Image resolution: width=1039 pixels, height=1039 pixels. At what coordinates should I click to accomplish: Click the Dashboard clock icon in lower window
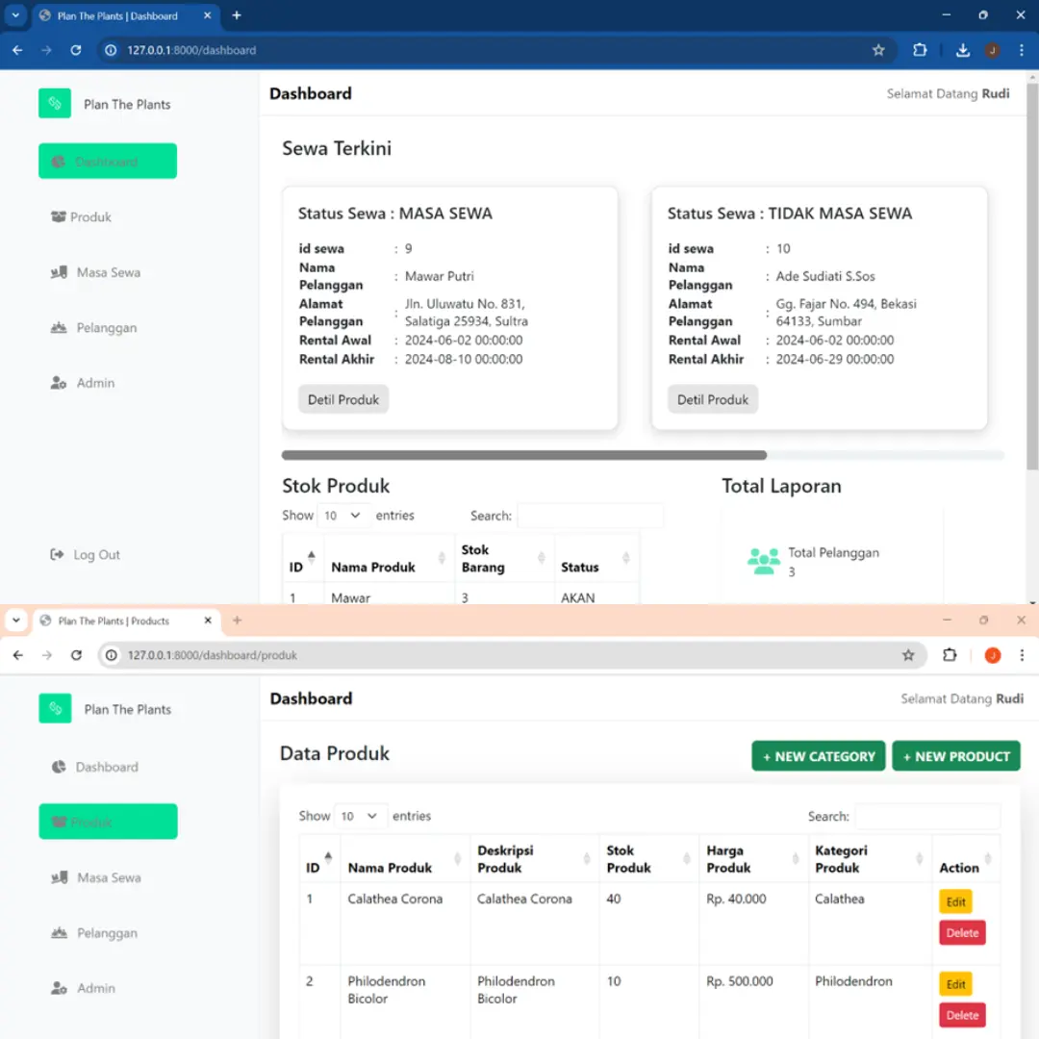[x=61, y=767]
